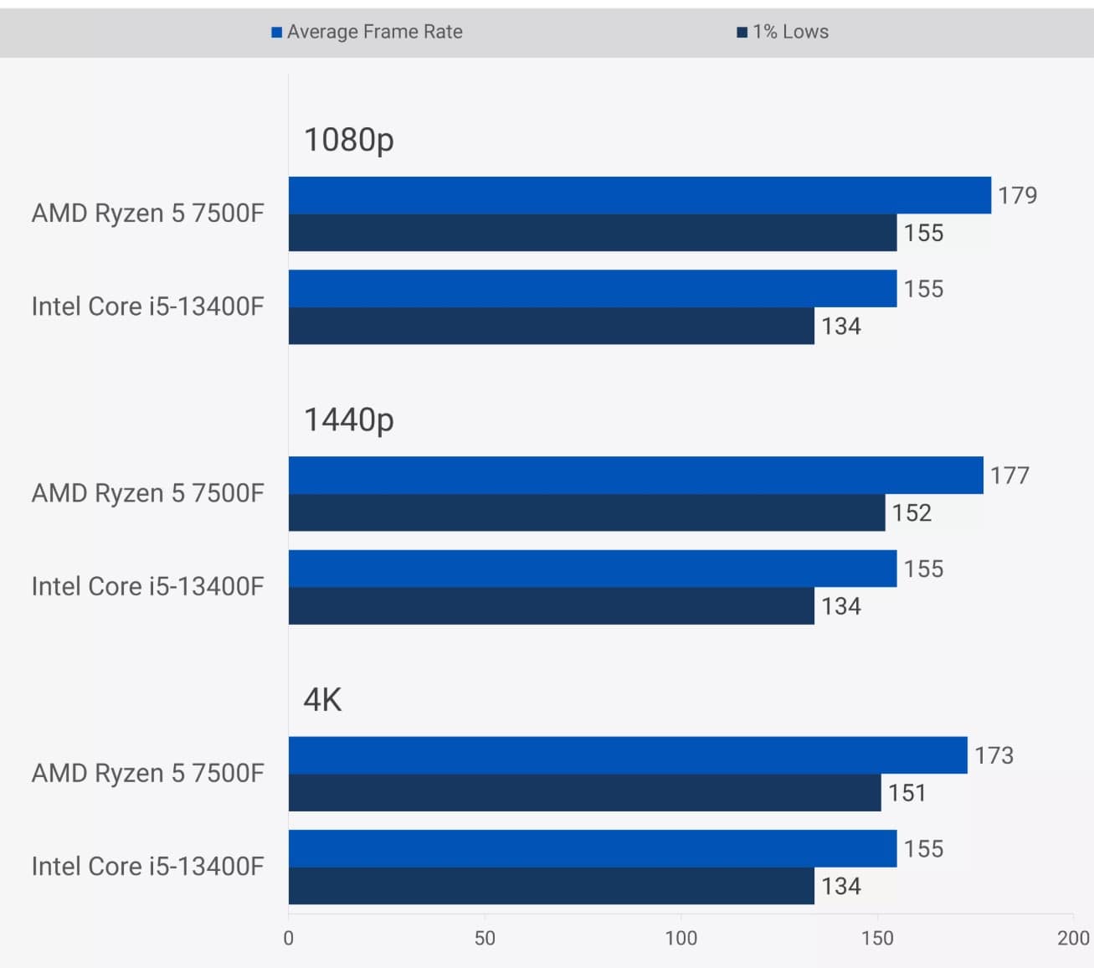This screenshot has width=1094, height=968.
Task: Select the 179 FPS bar for Ryzen 5 7500F
Action: (x=636, y=196)
